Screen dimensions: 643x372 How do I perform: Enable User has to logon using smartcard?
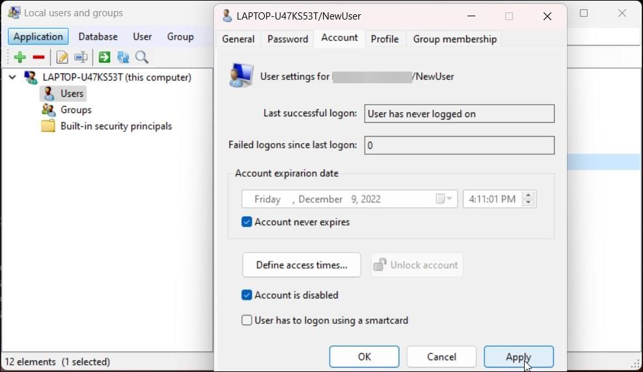246,320
